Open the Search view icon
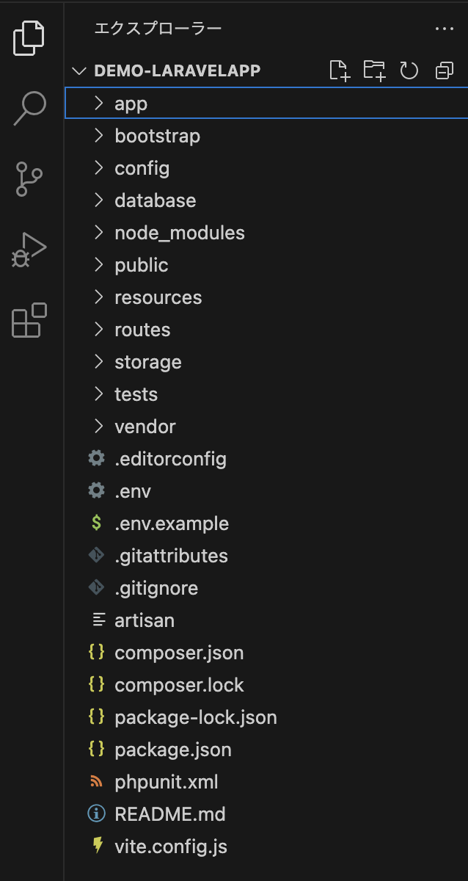The height and width of the screenshot is (881, 468). coord(29,108)
